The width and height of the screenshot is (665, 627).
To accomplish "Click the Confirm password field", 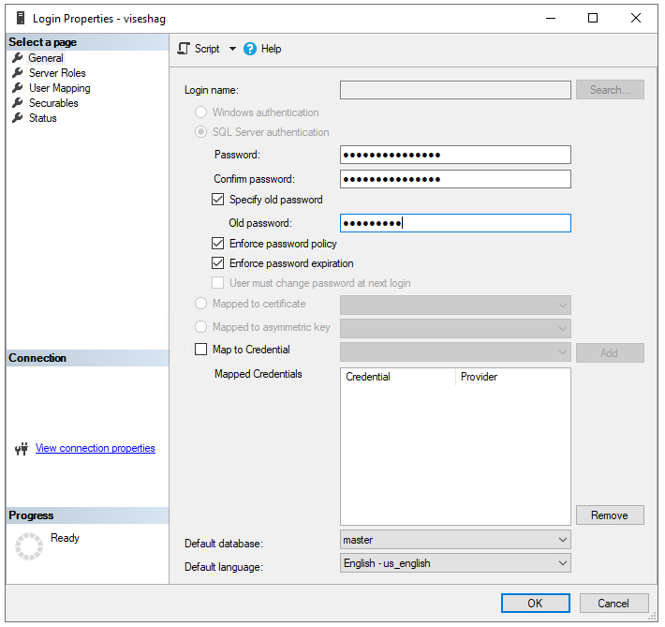I will tap(455, 179).
